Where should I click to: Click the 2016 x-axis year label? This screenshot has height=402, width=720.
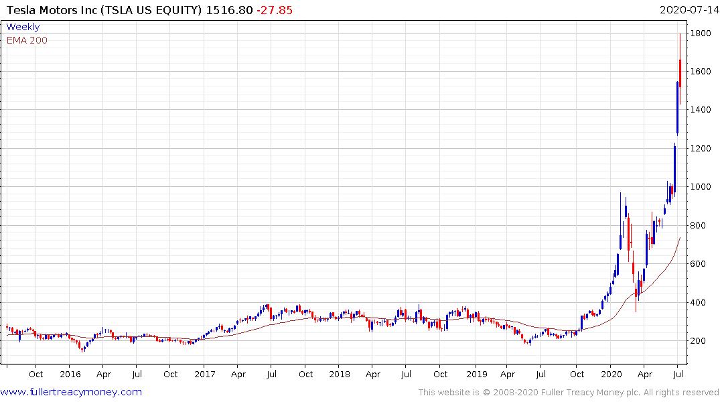click(x=70, y=375)
